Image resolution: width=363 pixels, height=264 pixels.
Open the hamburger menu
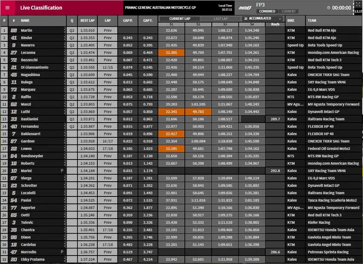coord(8,8)
